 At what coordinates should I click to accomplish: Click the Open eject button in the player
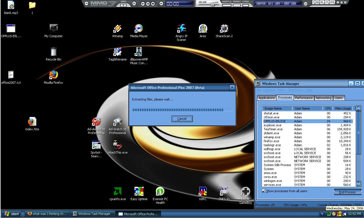(x=123, y=5)
